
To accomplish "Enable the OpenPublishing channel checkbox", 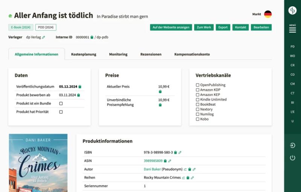I will 198,85.
